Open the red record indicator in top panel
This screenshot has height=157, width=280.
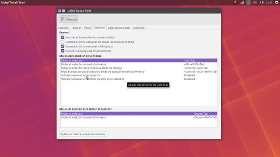(235, 3)
